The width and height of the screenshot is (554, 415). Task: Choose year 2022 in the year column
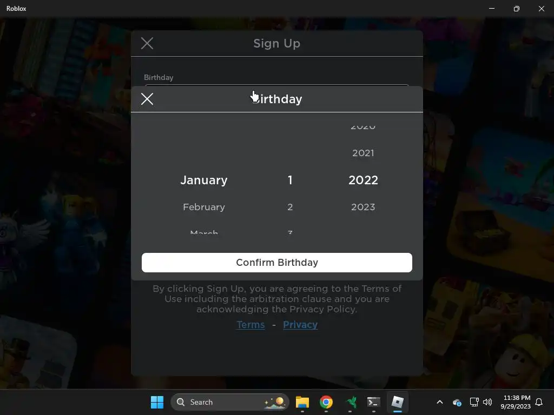coord(363,180)
